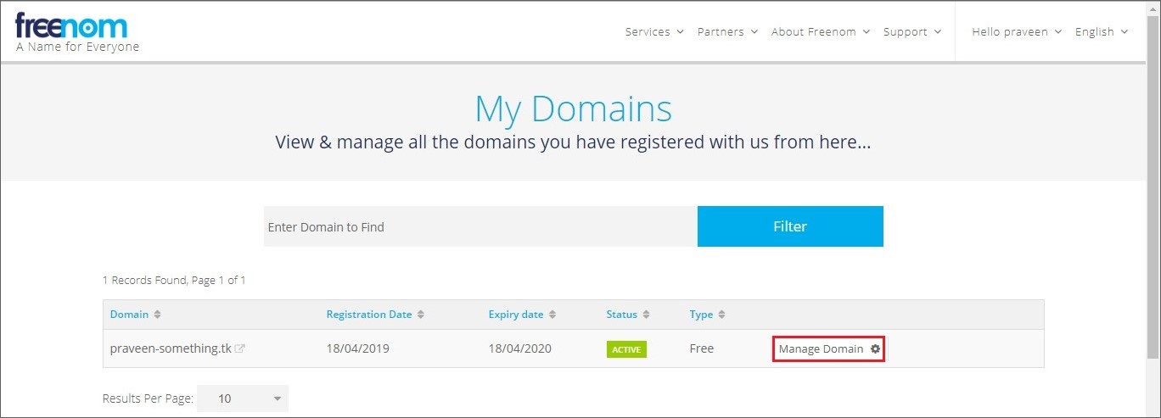Click the ACTIVE status badge
The width and height of the screenshot is (1161, 418).
626,349
